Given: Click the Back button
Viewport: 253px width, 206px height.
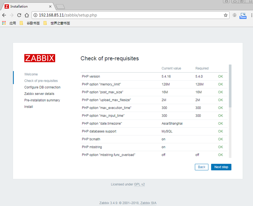Looking at the screenshot, I should 202,167.
